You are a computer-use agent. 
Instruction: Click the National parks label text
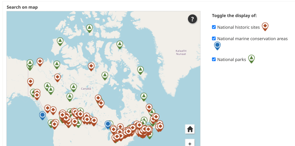tap(232, 59)
